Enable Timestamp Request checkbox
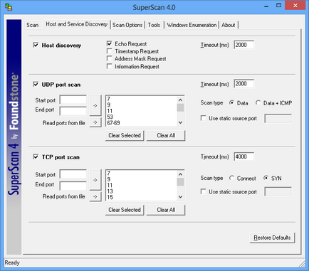309x271 pixels. 110,51
